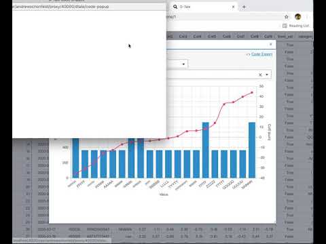
Task: Click the YYYYY x-axis label
Action: pos(174,185)
